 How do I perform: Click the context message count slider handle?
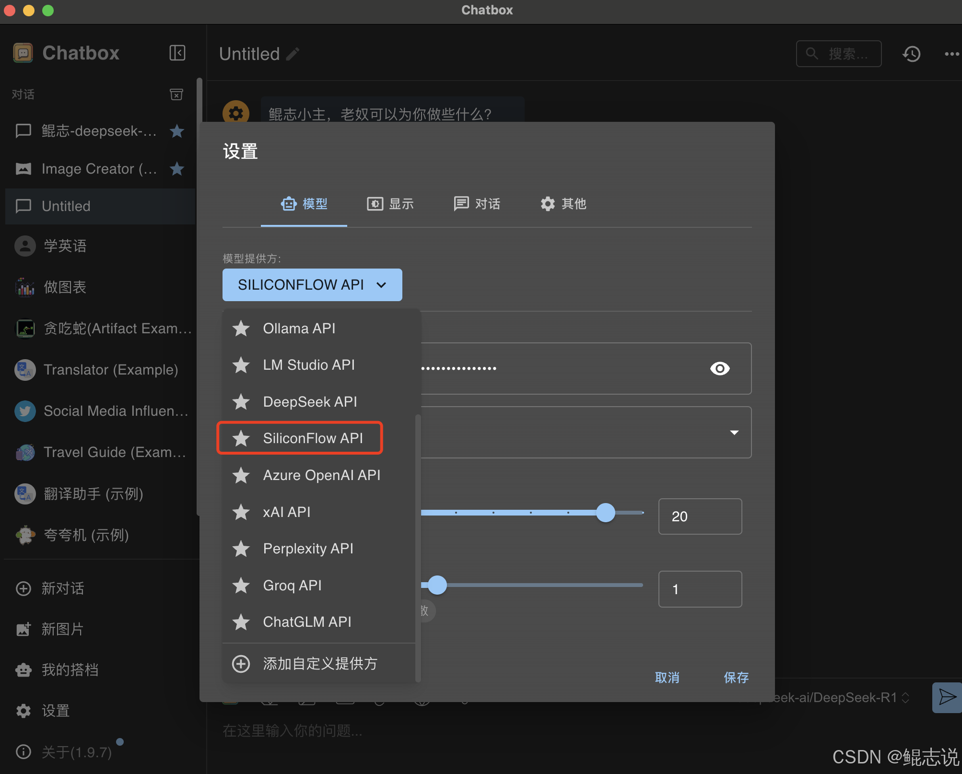click(x=606, y=513)
